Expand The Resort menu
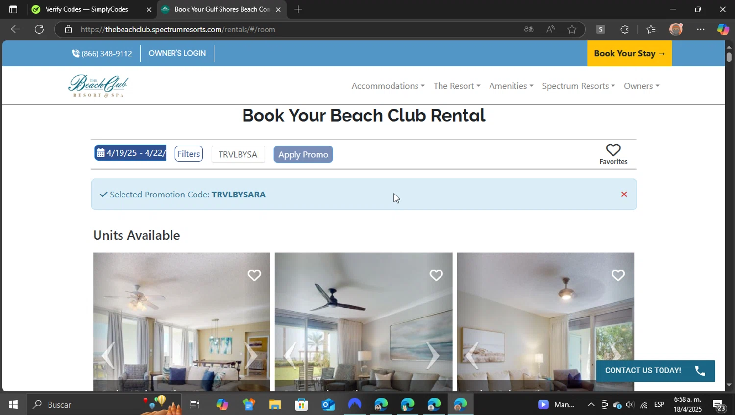The image size is (735, 415). (x=457, y=86)
